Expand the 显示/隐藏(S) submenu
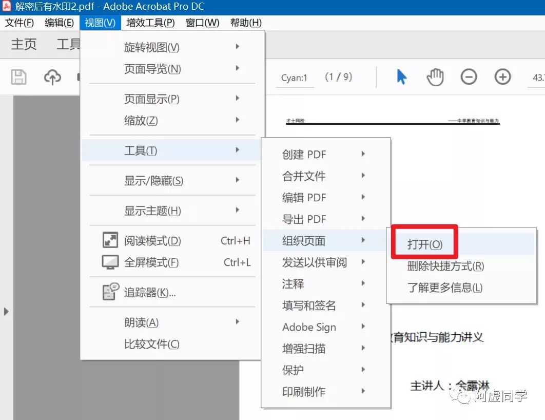The image size is (545, 420). (172, 180)
